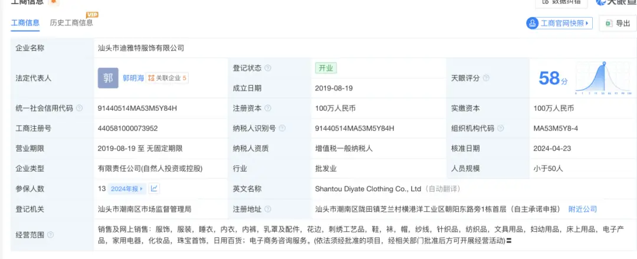This screenshot has height=259, width=637.
Task: Open the 2024年报 dropdown
Action: (x=127, y=189)
